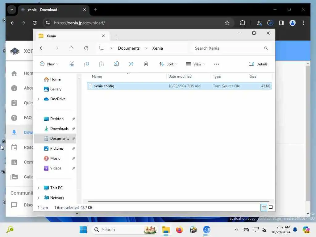Toggle Chrome side panel
The height and width of the screenshot is (237, 316).
pos(281,23)
